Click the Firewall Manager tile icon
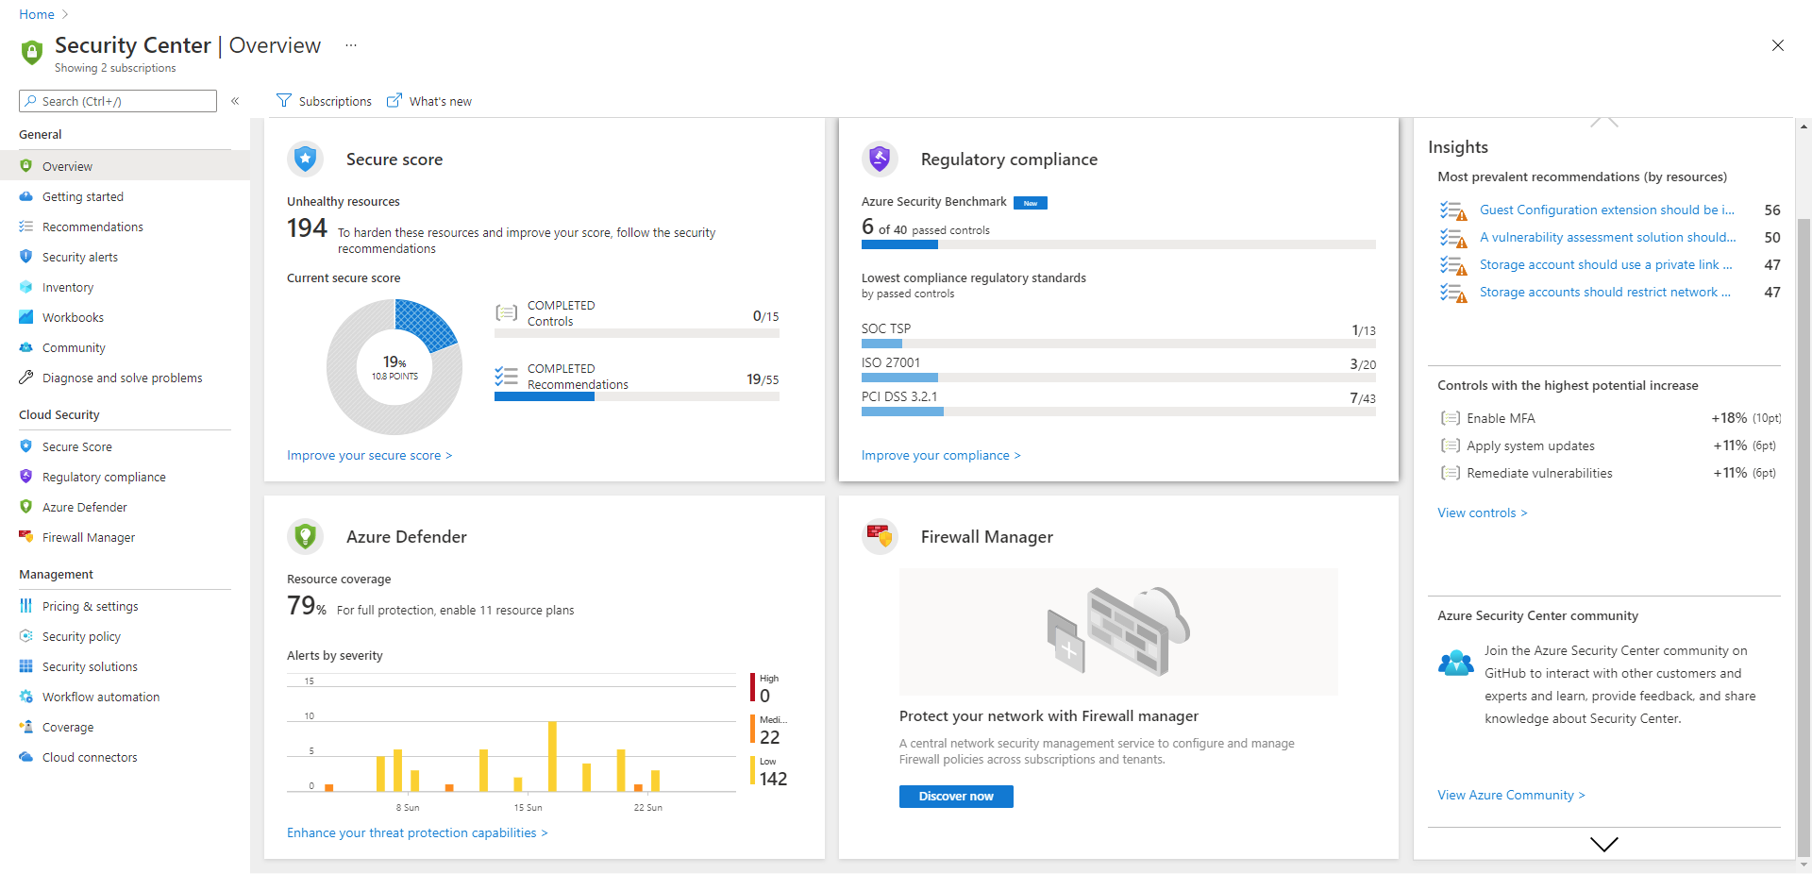This screenshot has width=1812, height=874. (x=880, y=536)
